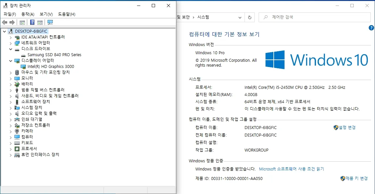Open the 파일(F) menu

point(10,14)
